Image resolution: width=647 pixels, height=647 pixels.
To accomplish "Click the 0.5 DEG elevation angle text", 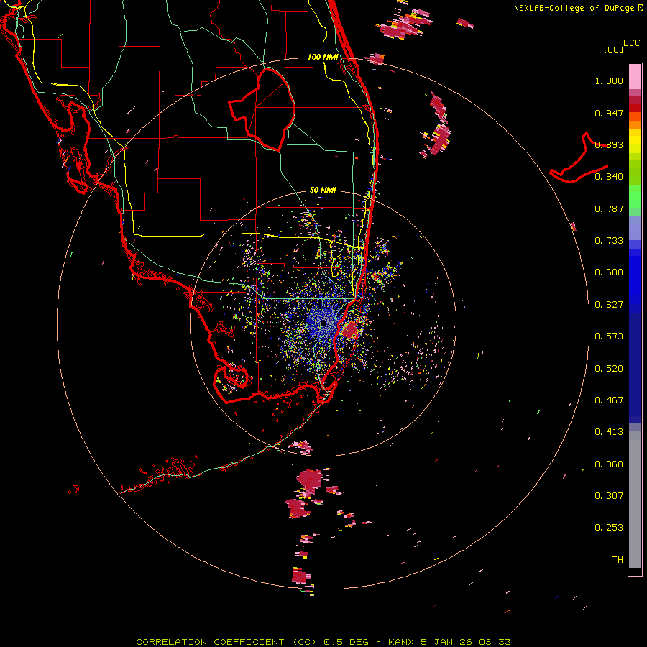I will coord(346,642).
